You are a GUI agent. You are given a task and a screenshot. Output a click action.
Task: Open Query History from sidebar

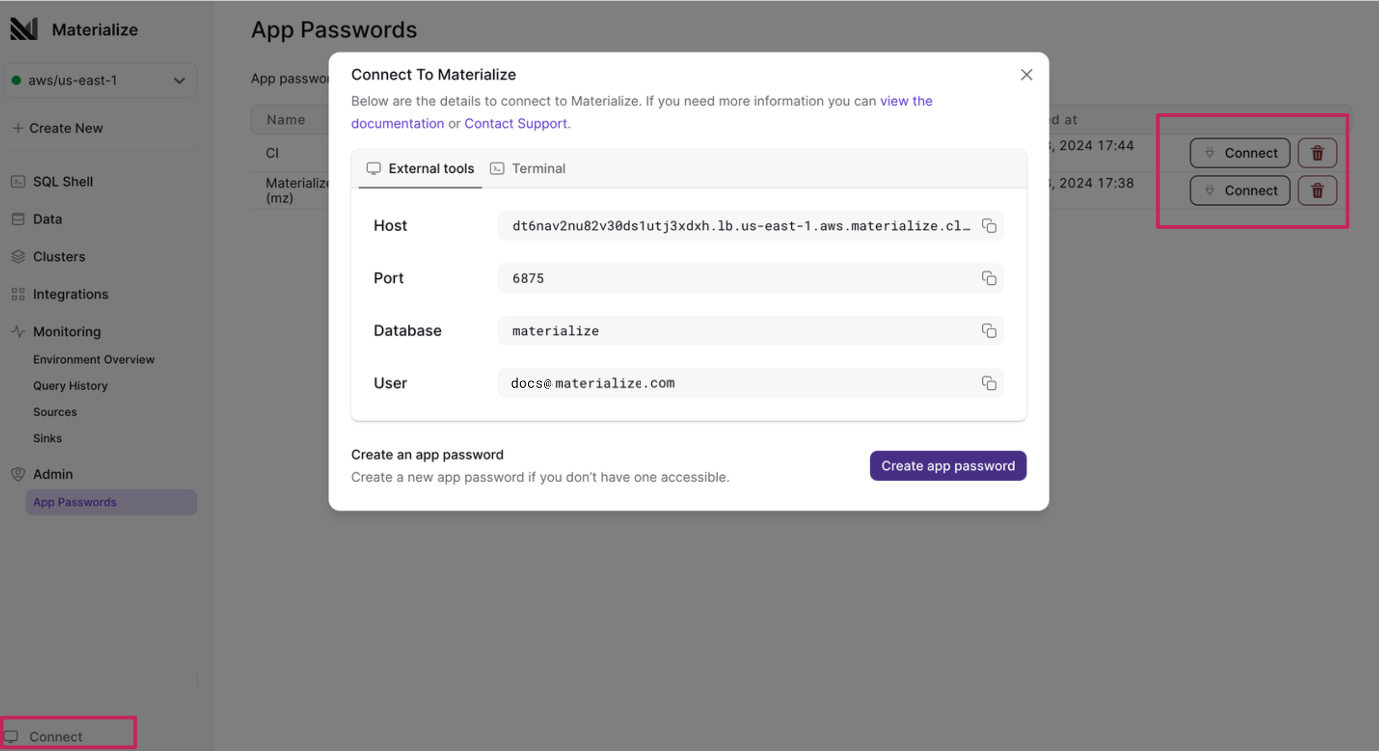tap(70, 386)
